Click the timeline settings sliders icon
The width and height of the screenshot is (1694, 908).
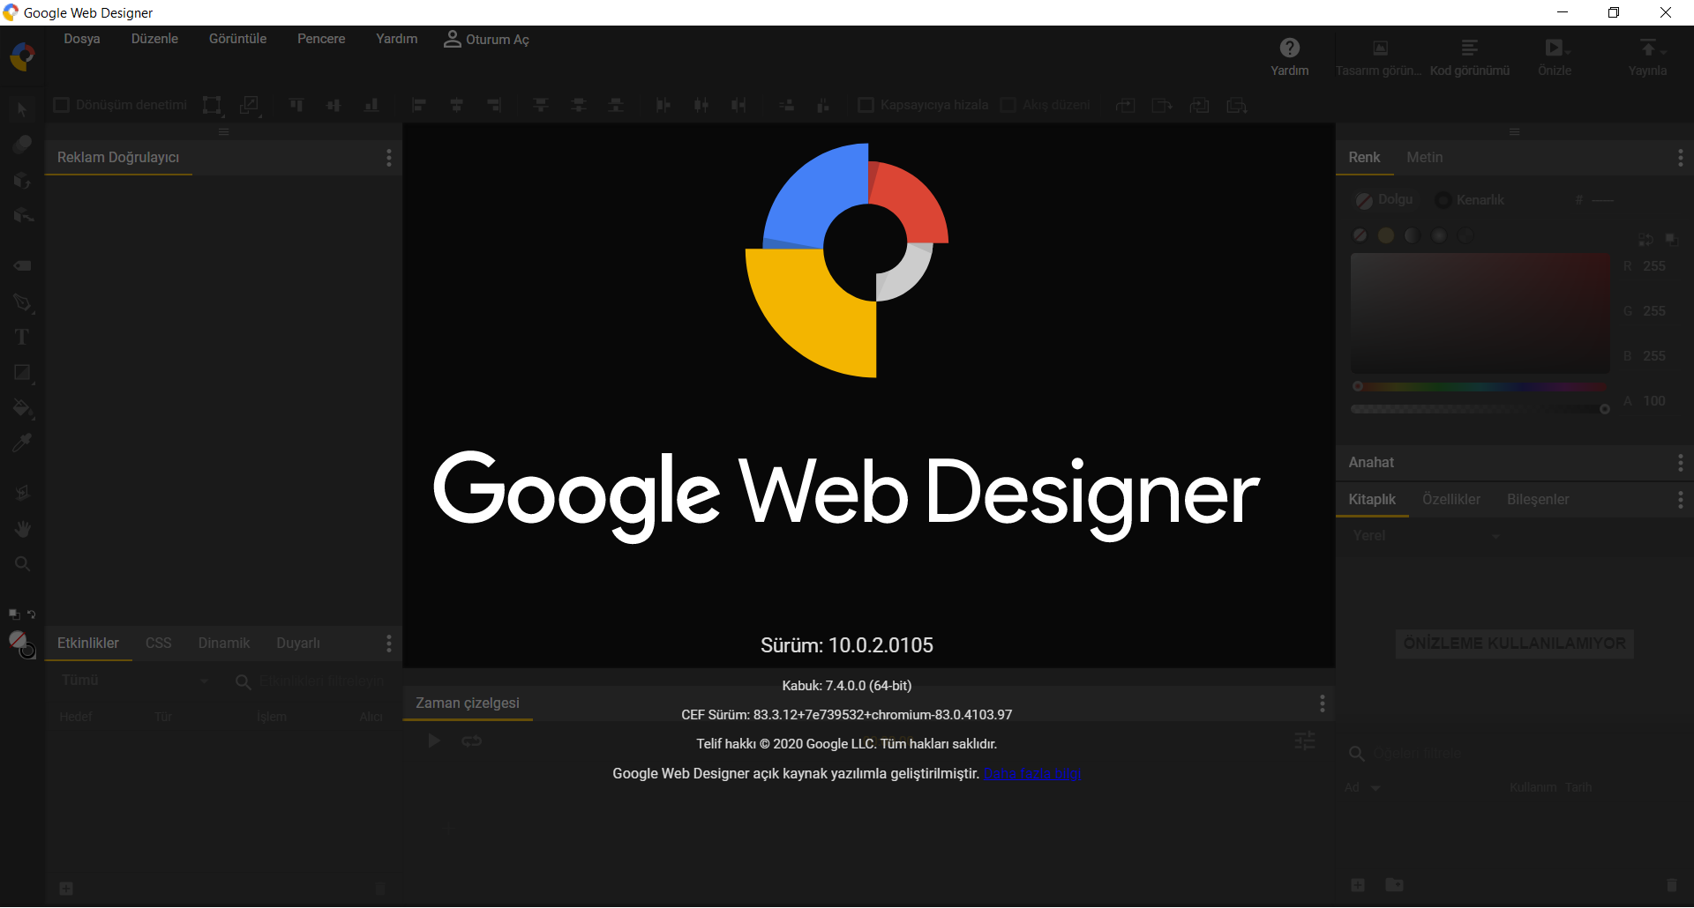[1305, 741]
